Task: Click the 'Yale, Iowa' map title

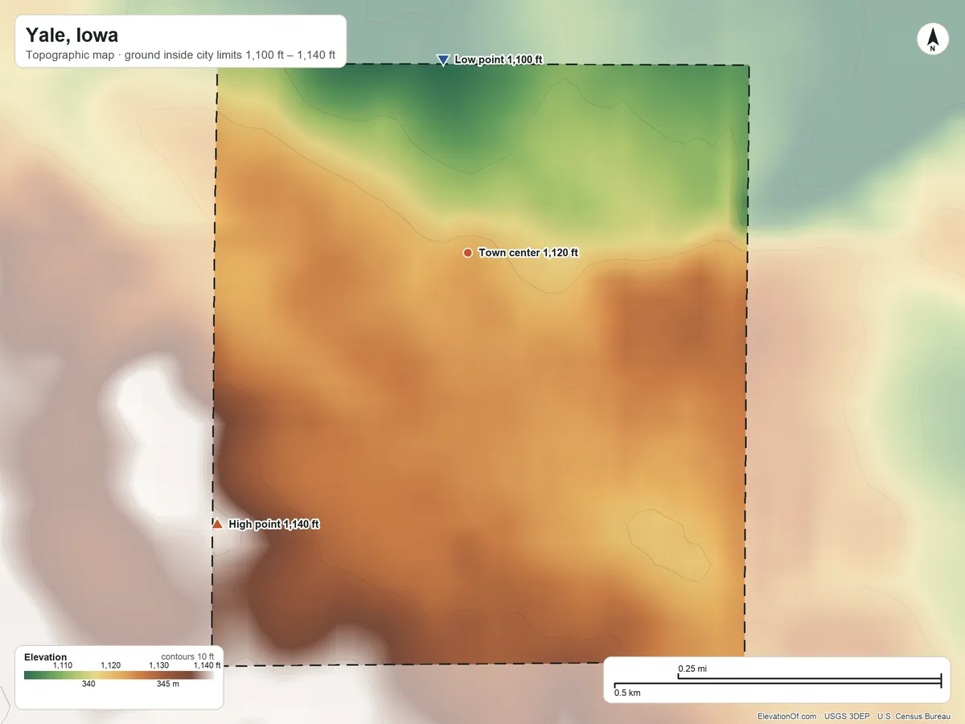Action: click(x=72, y=35)
